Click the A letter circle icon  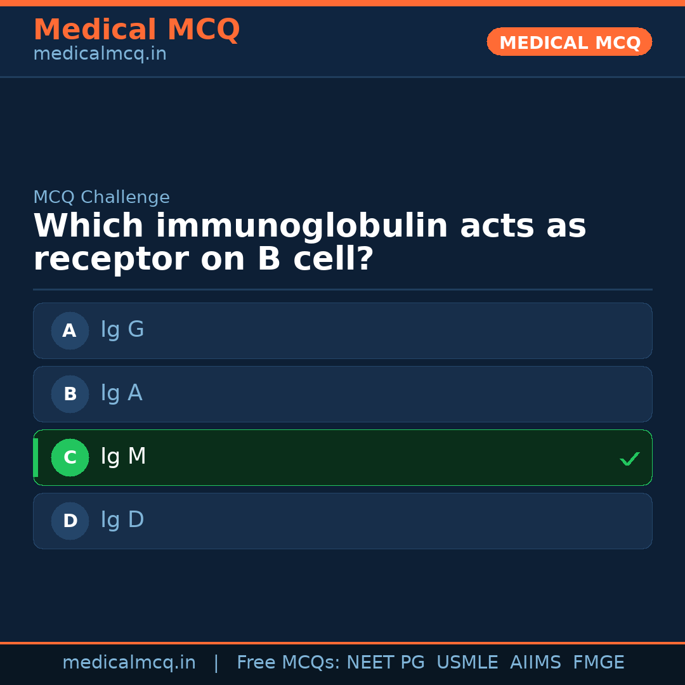70,330
